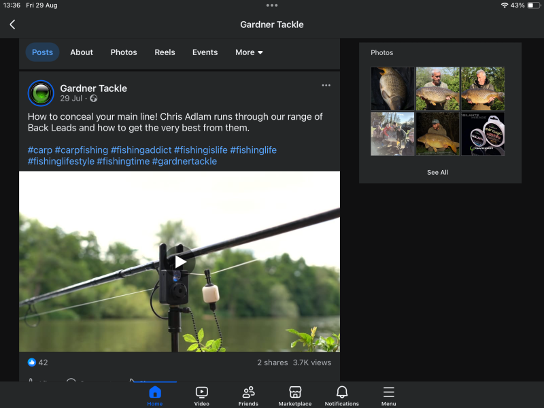544x408 pixels.
Task: Open the Notifications bell
Action: click(342, 395)
